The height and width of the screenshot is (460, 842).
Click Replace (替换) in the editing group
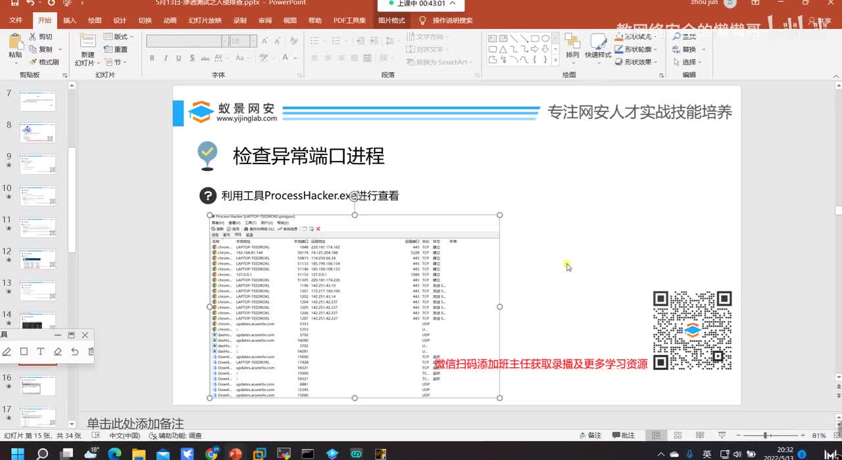pyautogui.click(x=685, y=49)
